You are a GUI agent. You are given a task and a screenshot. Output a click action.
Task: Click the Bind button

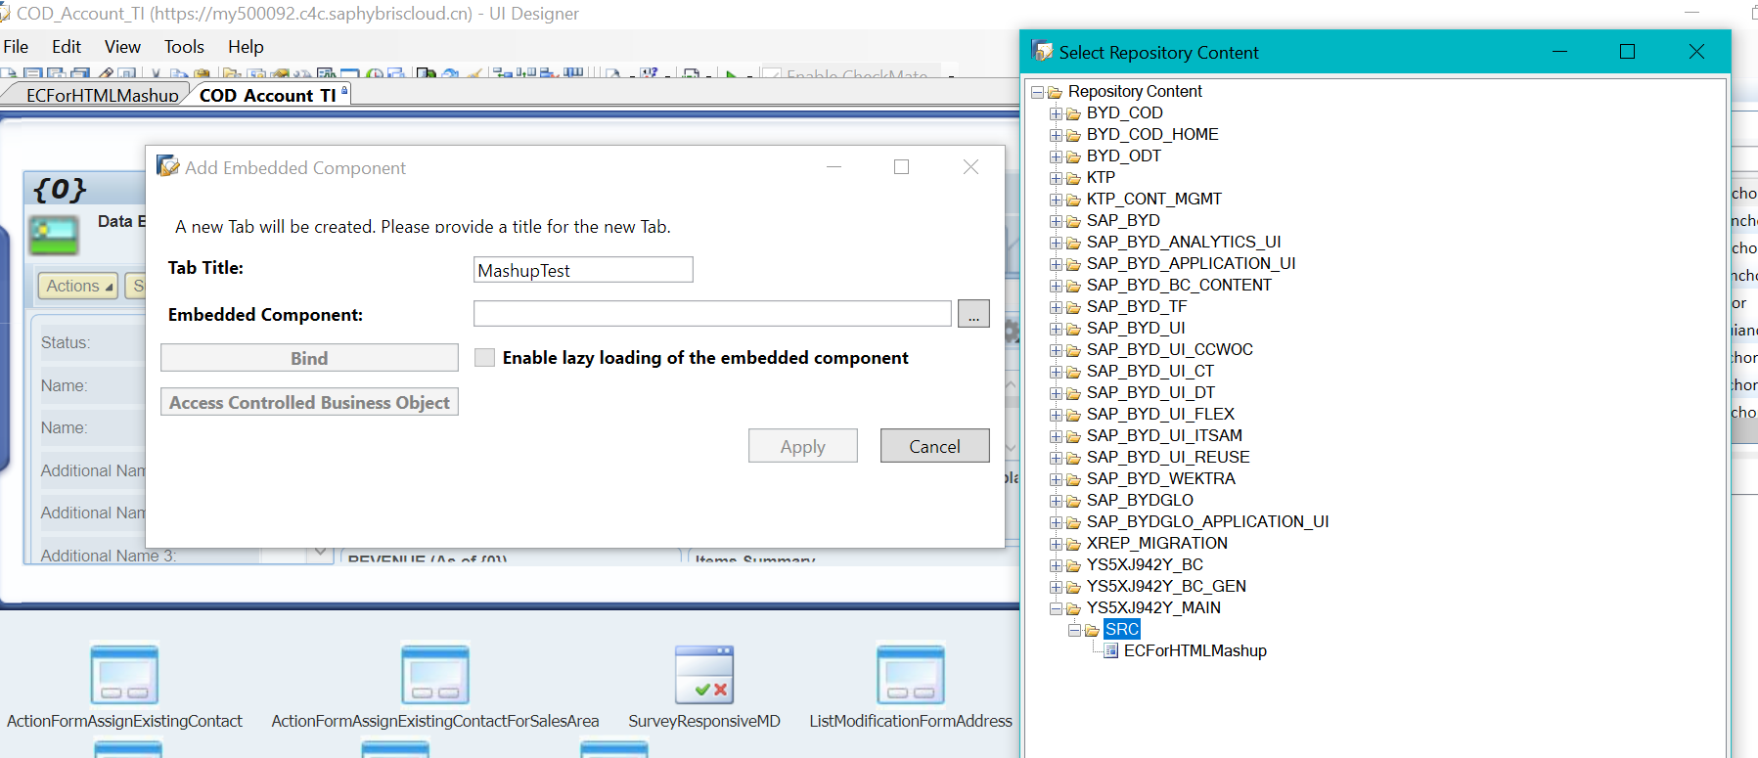[x=309, y=358]
